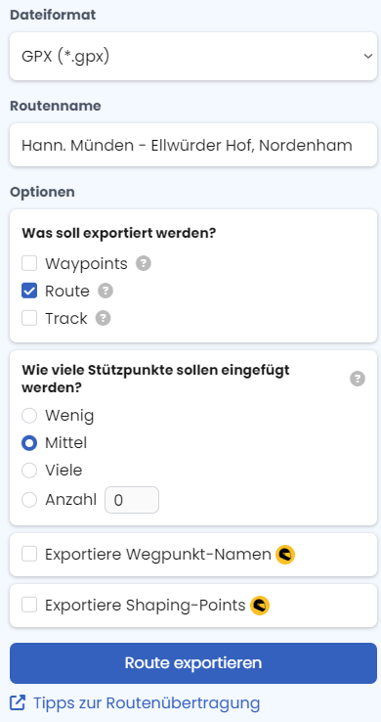This screenshot has height=722, width=381.
Task: Open help icon next to Waypoints
Action: click(x=144, y=264)
